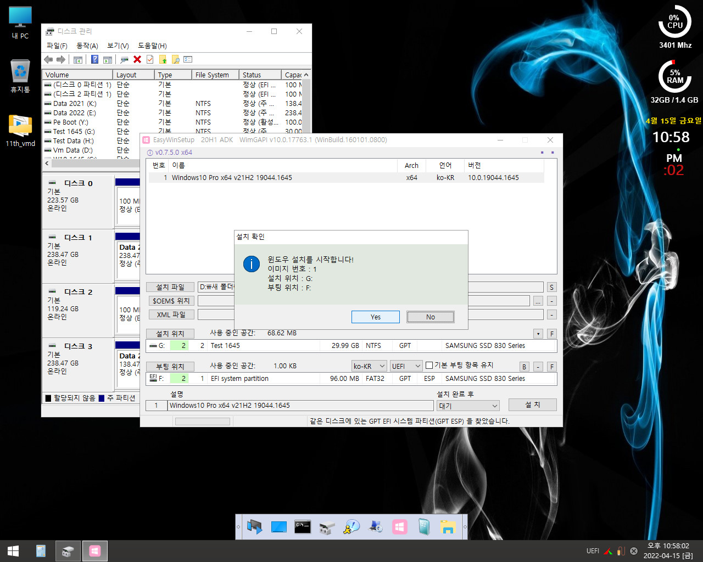
Task: Click the 설치 위치 button
Action: [170, 334]
